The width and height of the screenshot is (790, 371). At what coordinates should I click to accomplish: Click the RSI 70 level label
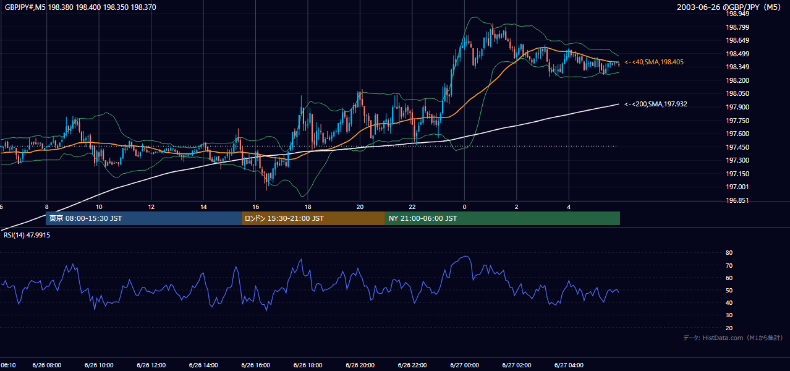(729, 265)
